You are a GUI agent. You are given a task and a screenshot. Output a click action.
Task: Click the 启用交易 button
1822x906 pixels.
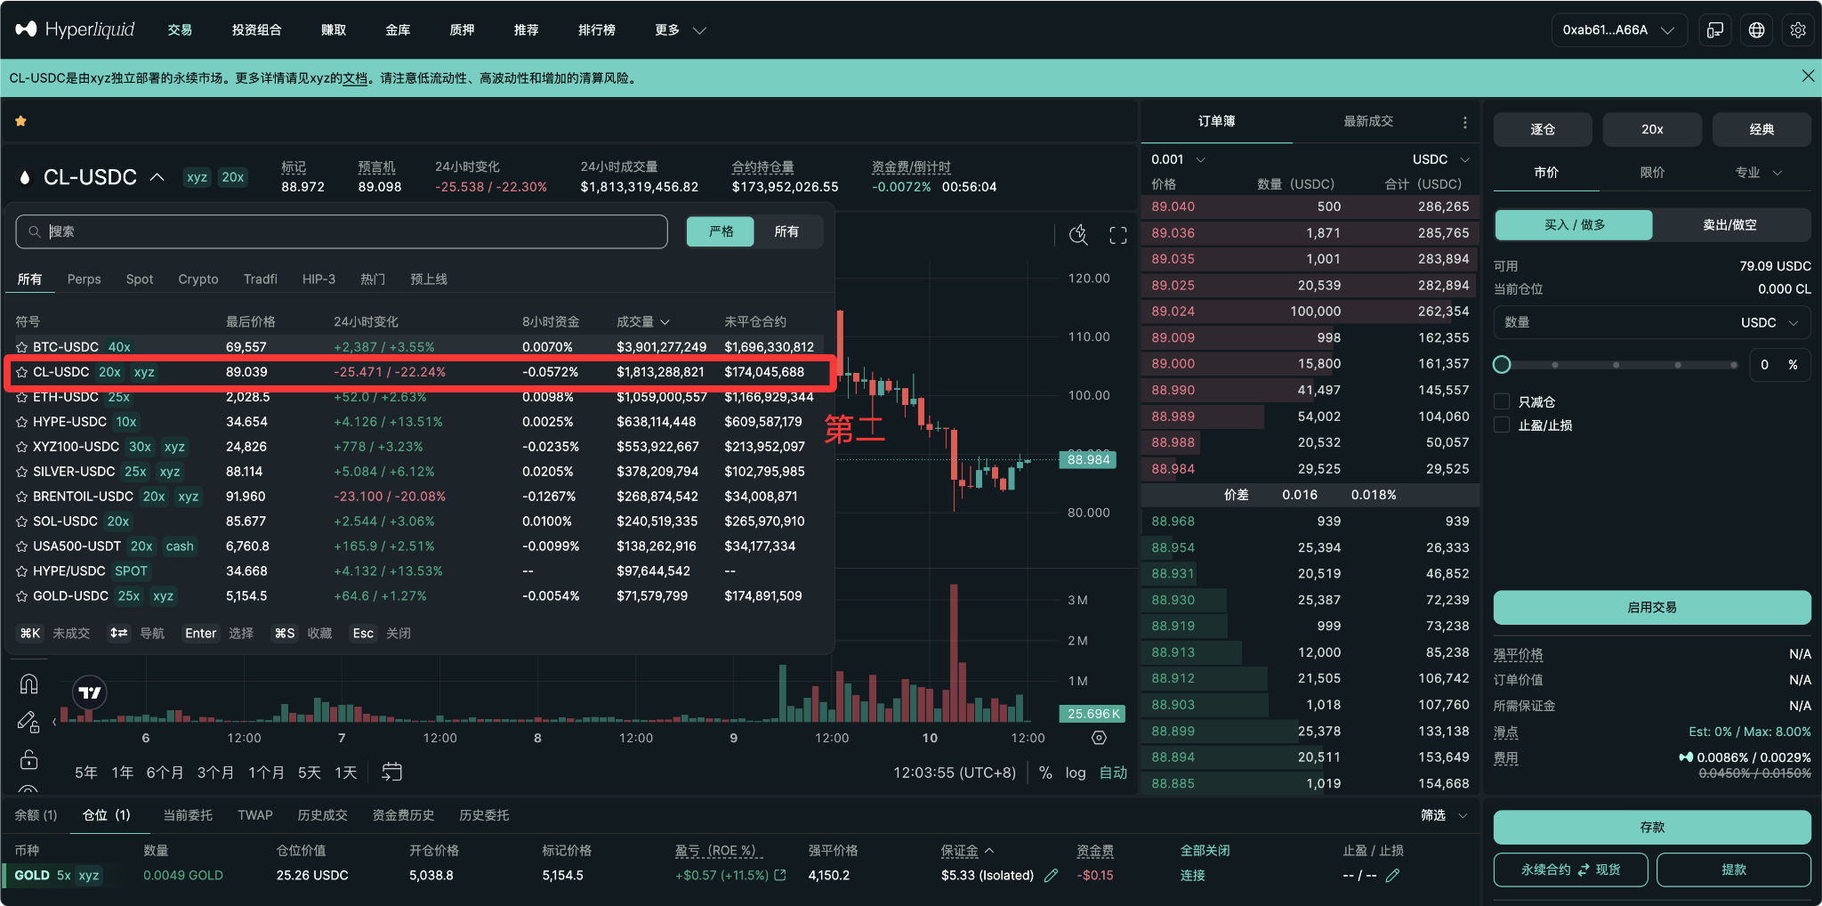tap(1650, 607)
